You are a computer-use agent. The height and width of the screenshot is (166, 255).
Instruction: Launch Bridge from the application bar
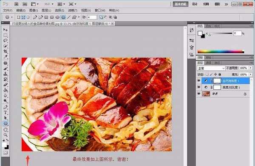[17, 4]
